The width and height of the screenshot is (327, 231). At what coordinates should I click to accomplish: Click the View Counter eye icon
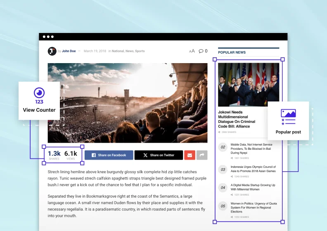[39, 93]
